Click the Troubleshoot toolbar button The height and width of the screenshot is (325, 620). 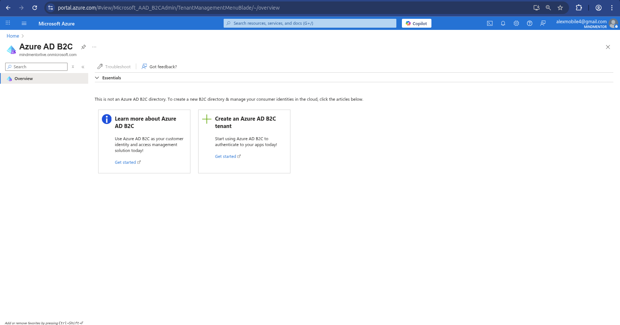pyautogui.click(x=114, y=67)
